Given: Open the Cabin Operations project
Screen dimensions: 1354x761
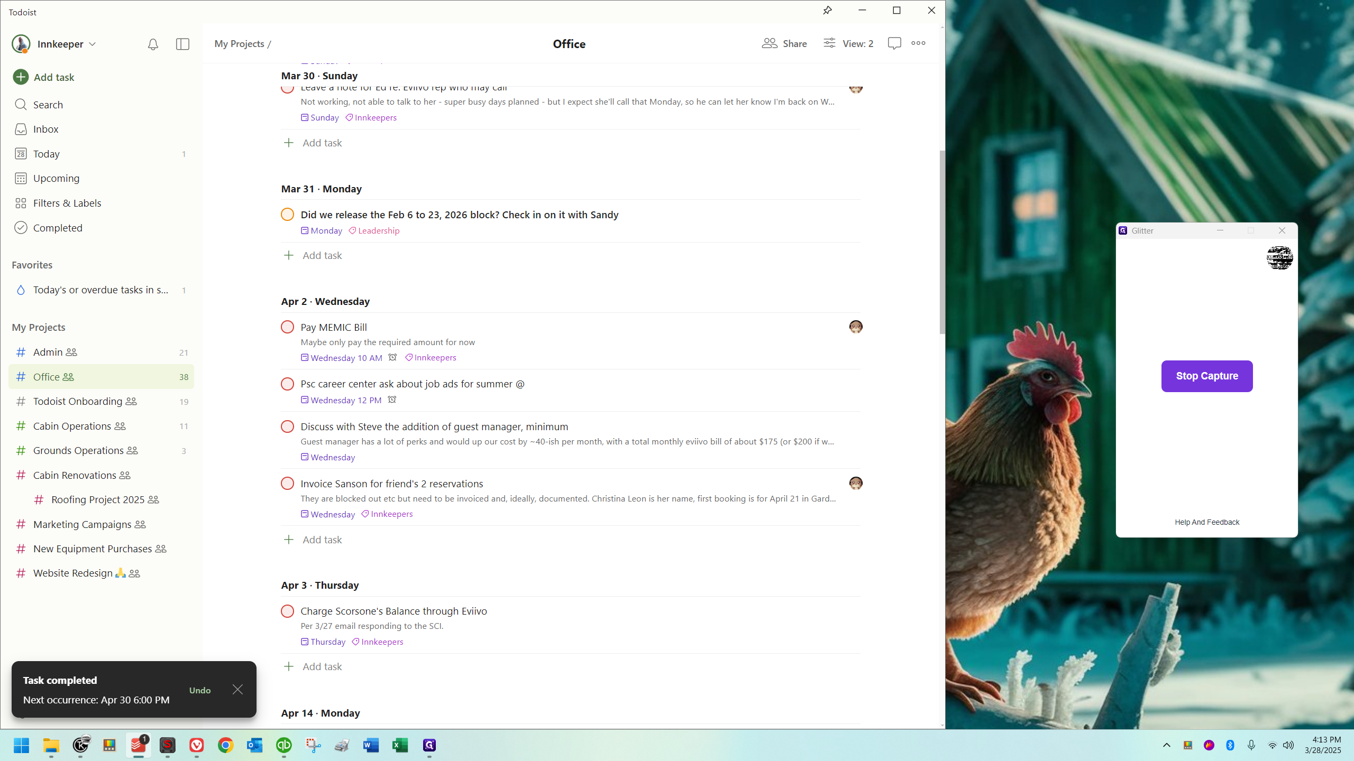Looking at the screenshot, I should [72, 426].
